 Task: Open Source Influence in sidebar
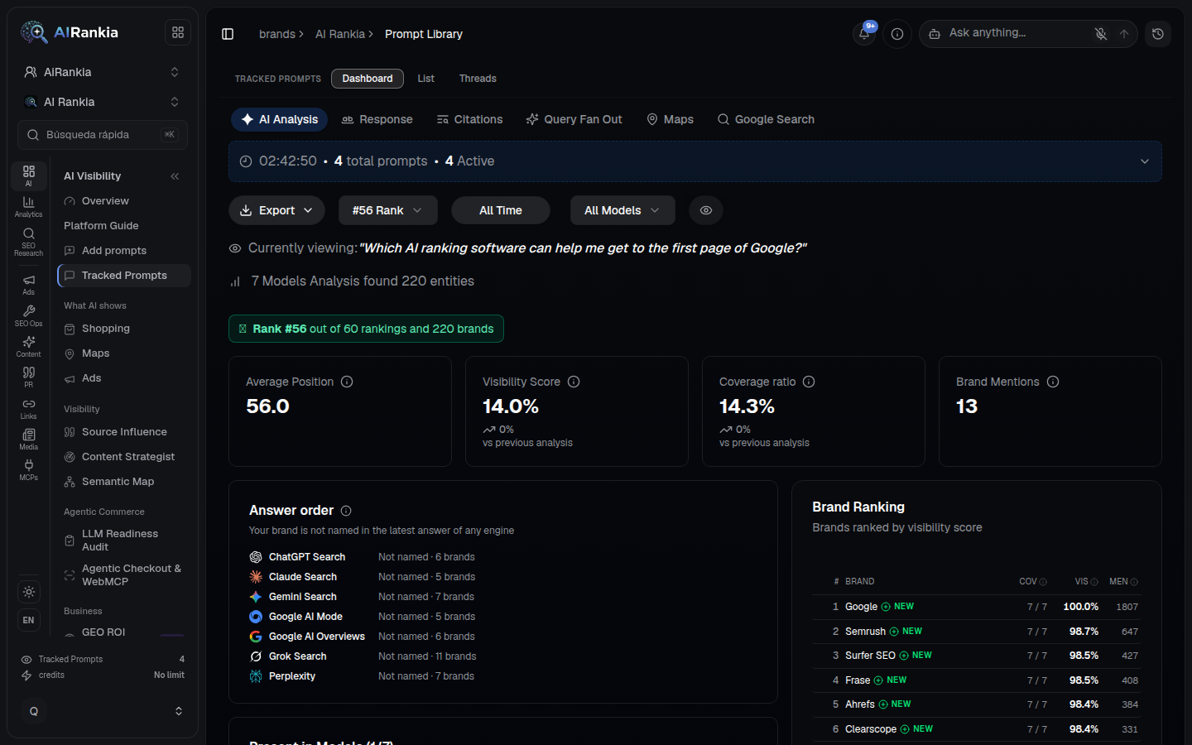(124, 432)
